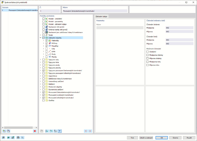Click the check all items icon
This screenshot has height=141, width=197.
(x=47, y=131)
